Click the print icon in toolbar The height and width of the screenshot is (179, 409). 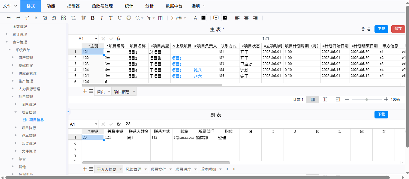129,18
